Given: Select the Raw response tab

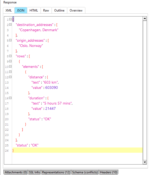Looking at the screenshot, I should [x=46, y=10].
